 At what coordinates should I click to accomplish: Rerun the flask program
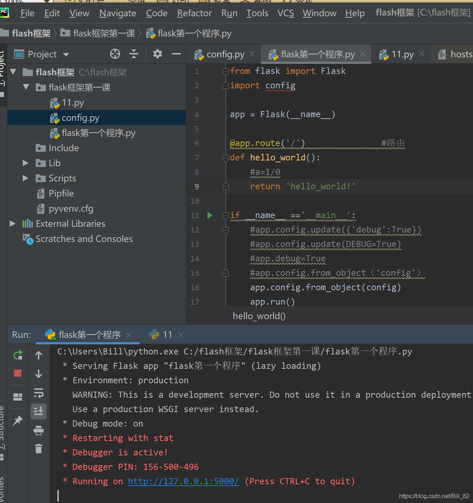tap(18, 355)
